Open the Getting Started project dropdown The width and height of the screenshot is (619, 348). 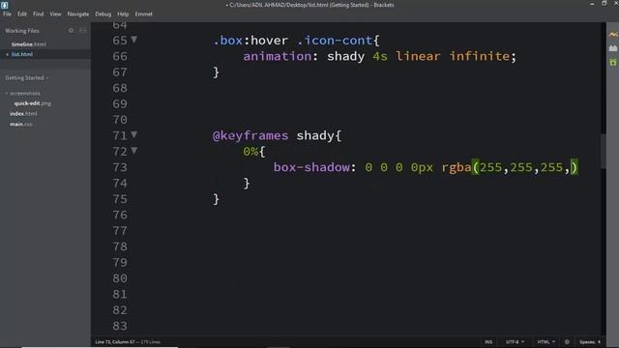[27, 78]
